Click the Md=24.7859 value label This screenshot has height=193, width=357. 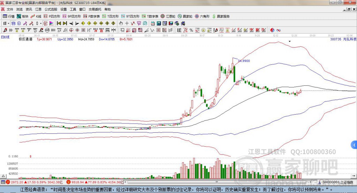pos(86,39)
